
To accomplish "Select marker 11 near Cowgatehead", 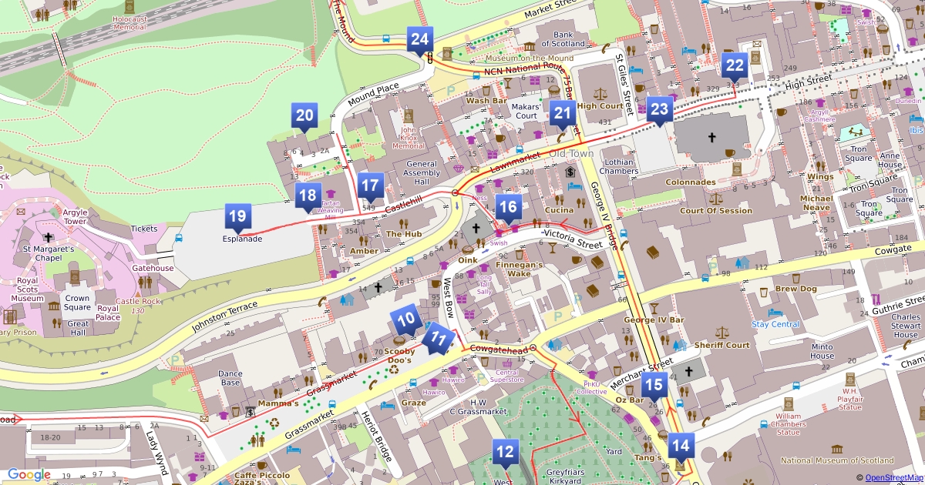I will tap(438, 339).
